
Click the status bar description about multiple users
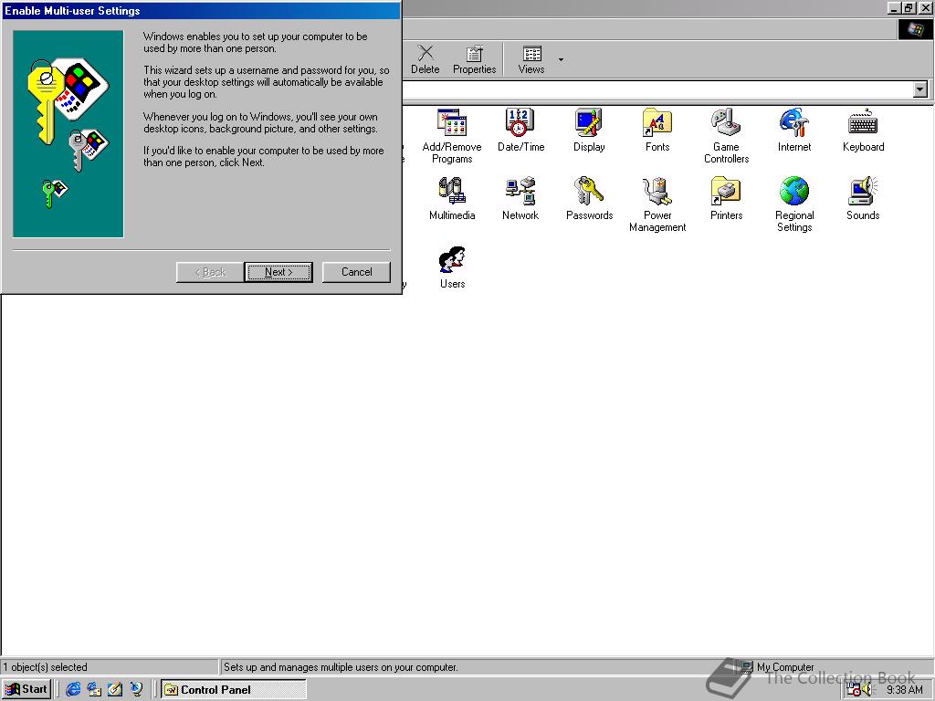tap(341, 667)
